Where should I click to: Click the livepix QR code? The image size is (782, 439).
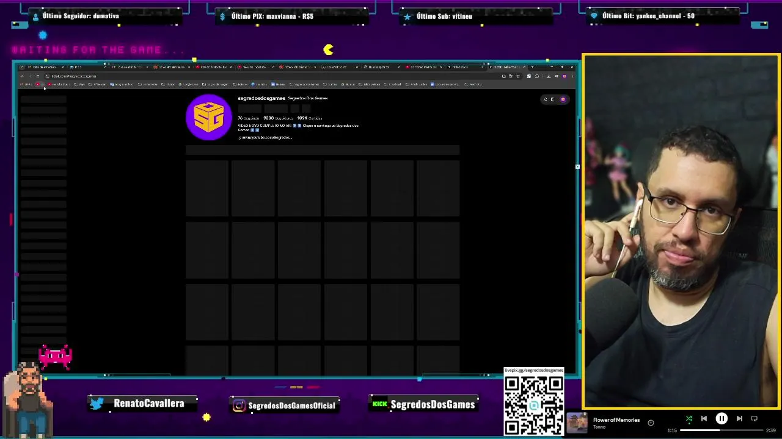pos(534,405)
